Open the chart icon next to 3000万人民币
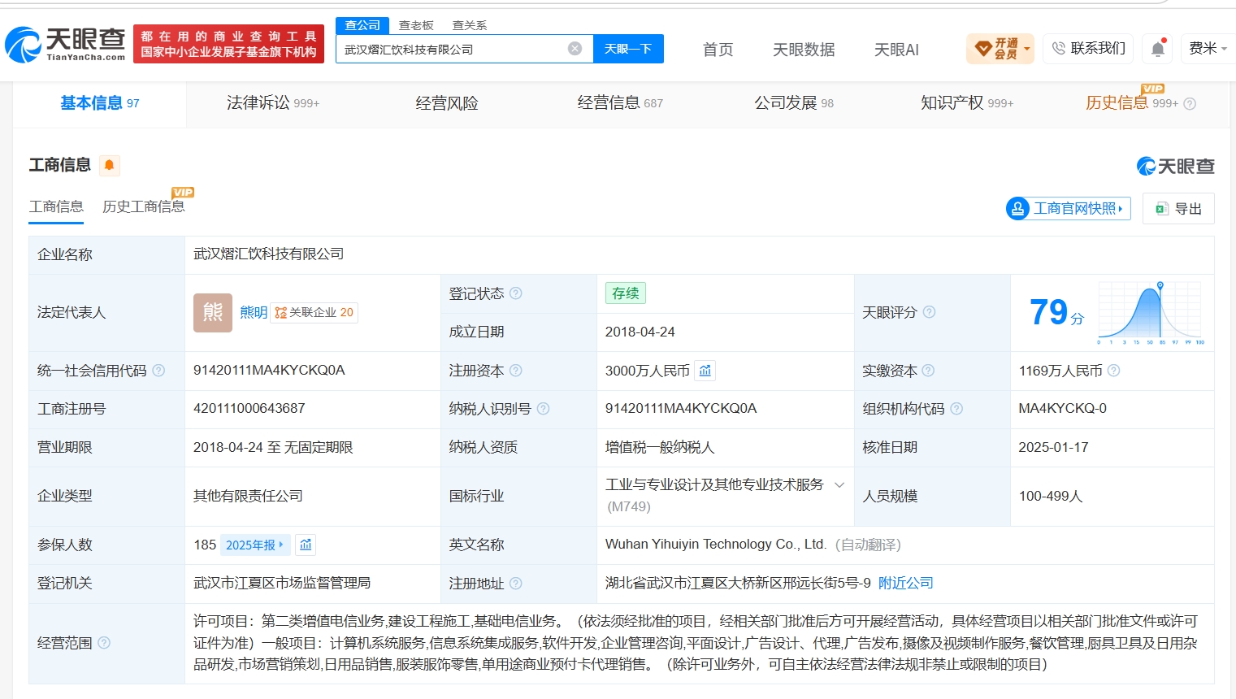Screen dimensions: 1236x699 [x=705, y=371]
